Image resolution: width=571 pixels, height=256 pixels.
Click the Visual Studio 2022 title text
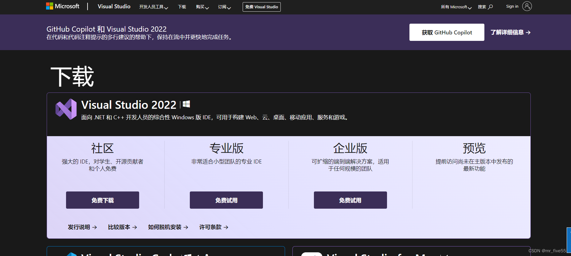(129, 105)
